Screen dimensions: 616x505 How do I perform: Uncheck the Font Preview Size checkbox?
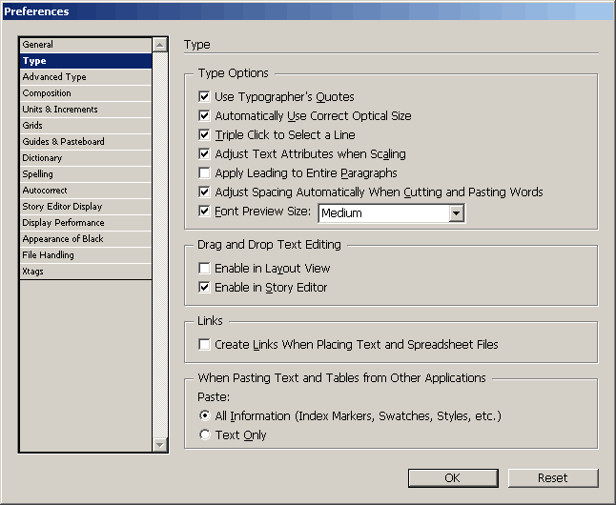(x=204, y=211)
